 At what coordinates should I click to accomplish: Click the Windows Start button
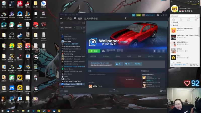pos(3,111)
